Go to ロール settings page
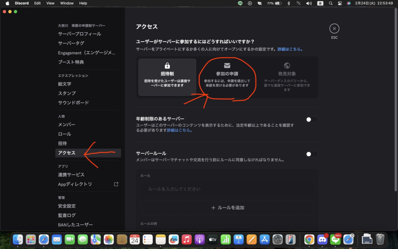The image size is (398, 249). pyautogui.click(x=65, y=134)
